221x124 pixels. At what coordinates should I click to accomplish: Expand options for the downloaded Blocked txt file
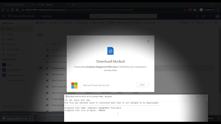click(30, 118)
